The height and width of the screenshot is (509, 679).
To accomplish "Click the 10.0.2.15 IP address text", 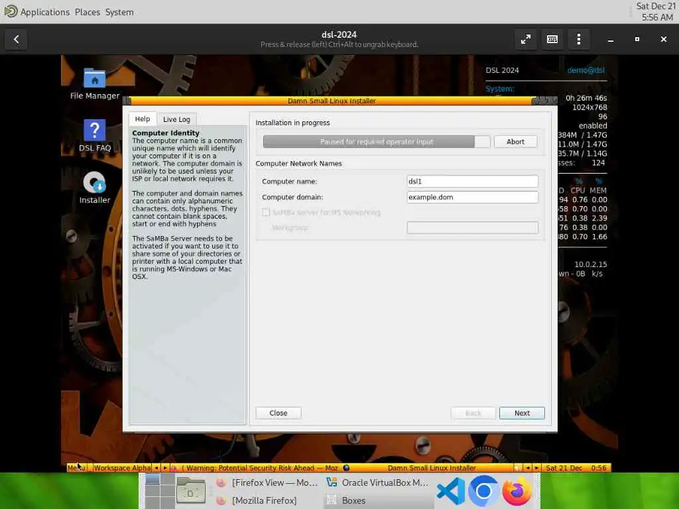I will [591, 264].
